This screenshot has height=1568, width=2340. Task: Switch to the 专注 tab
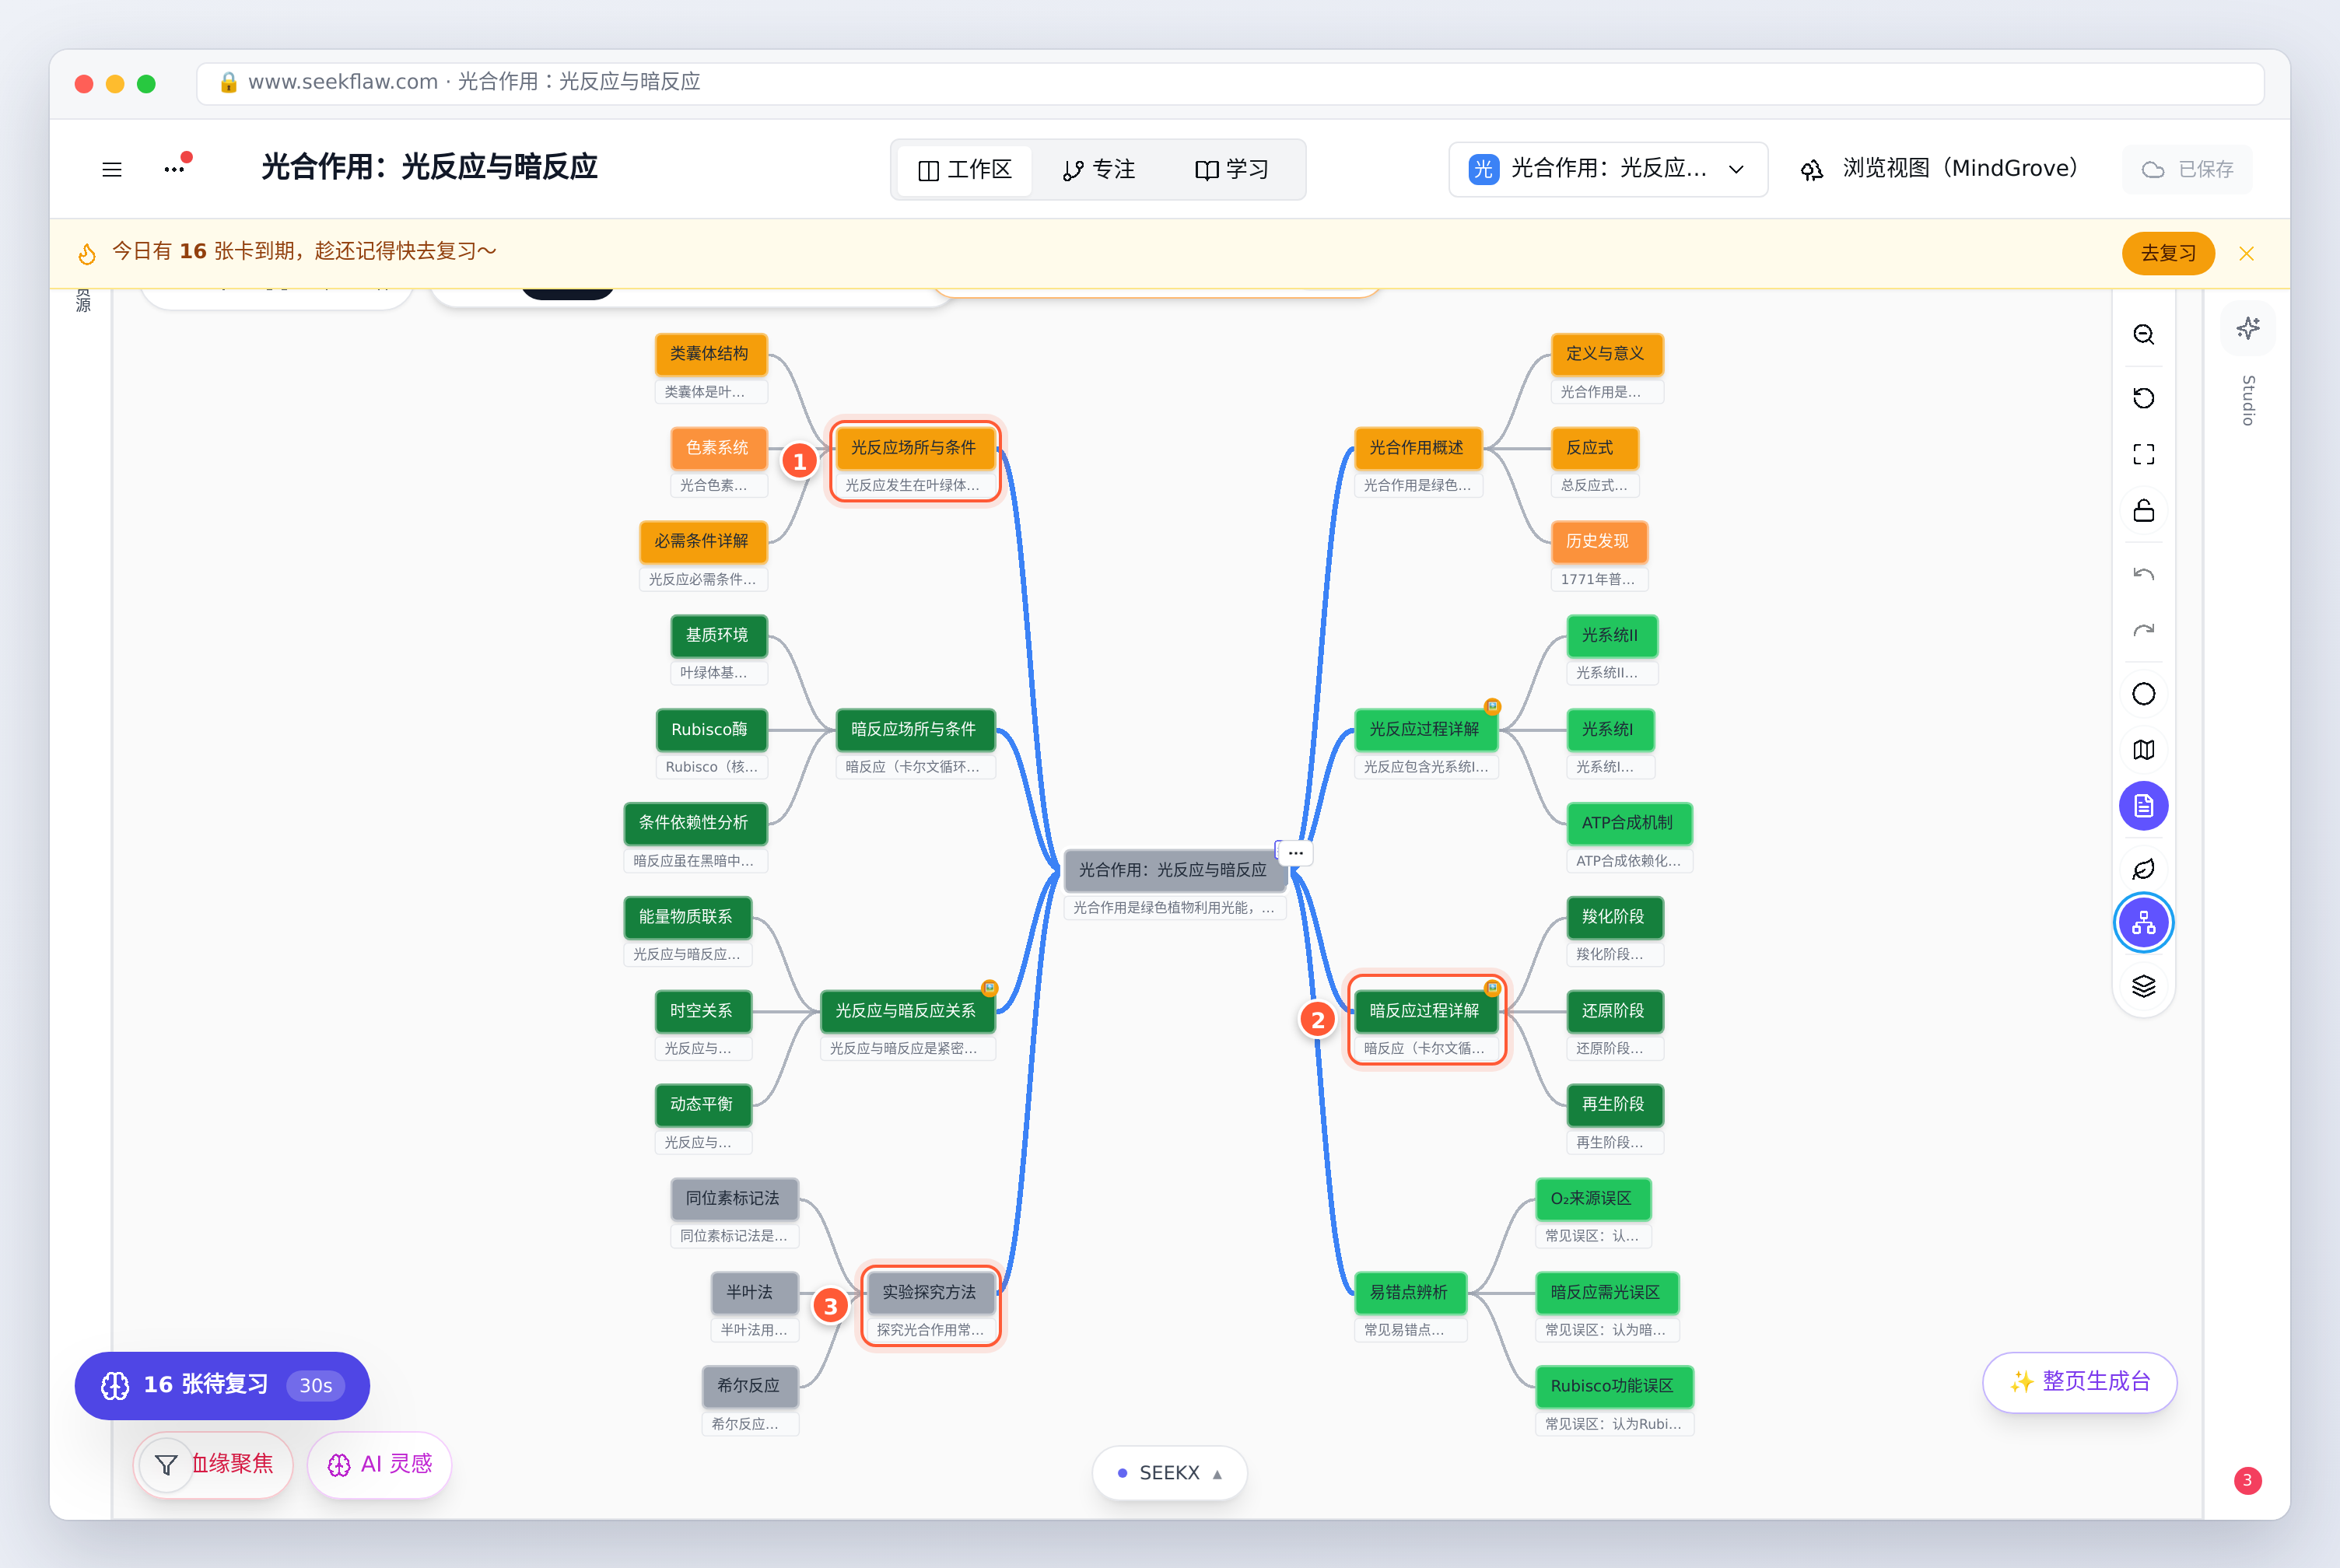(1099, 170)
